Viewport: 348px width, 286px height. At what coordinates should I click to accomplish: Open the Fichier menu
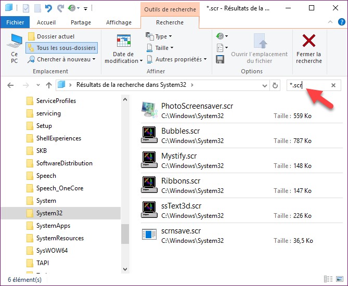pos(15,22)
